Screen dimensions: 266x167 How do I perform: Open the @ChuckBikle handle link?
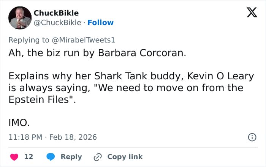tap(57, 22)
